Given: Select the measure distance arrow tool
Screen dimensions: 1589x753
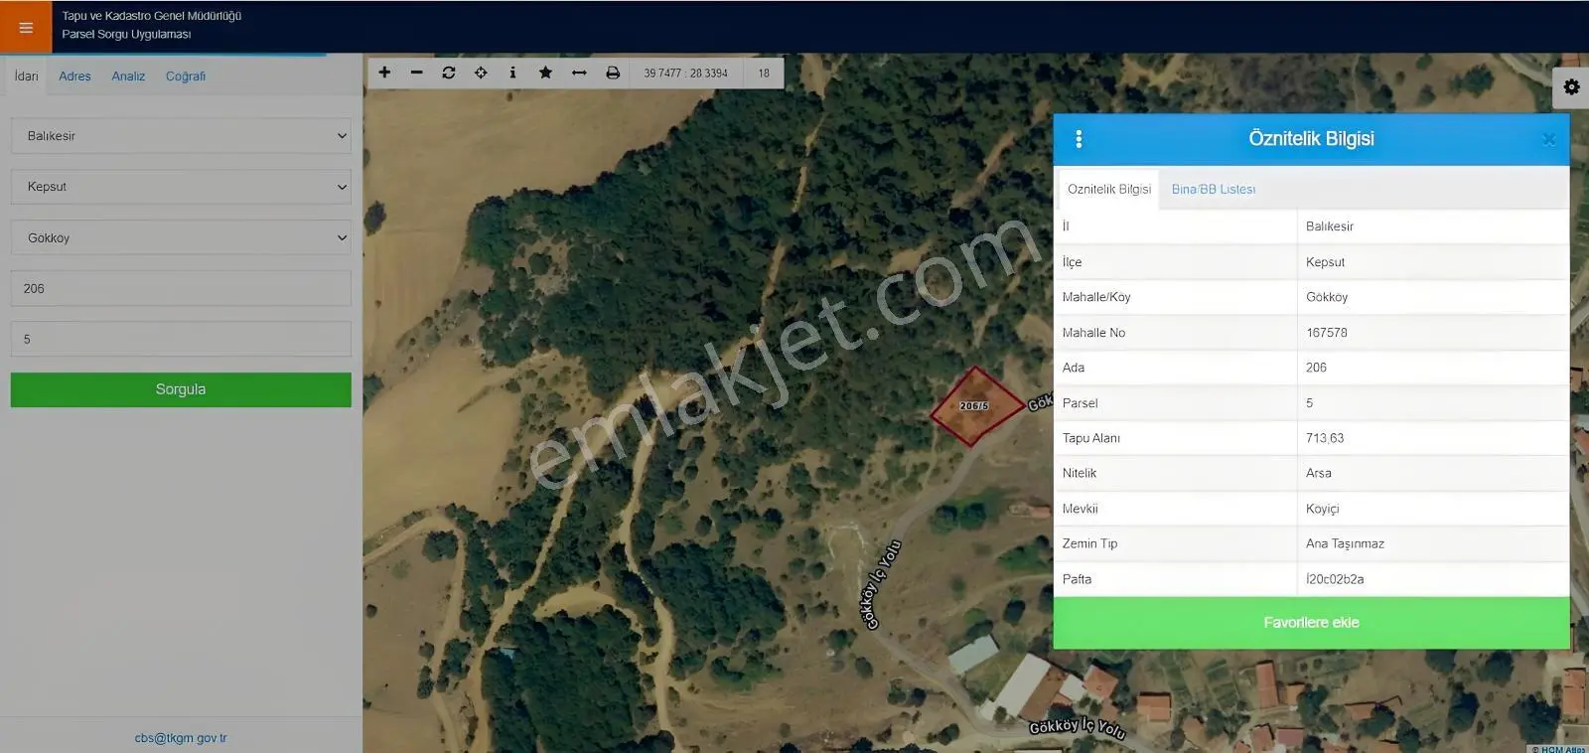Looking at the screenshot, I should click(579, 73).
